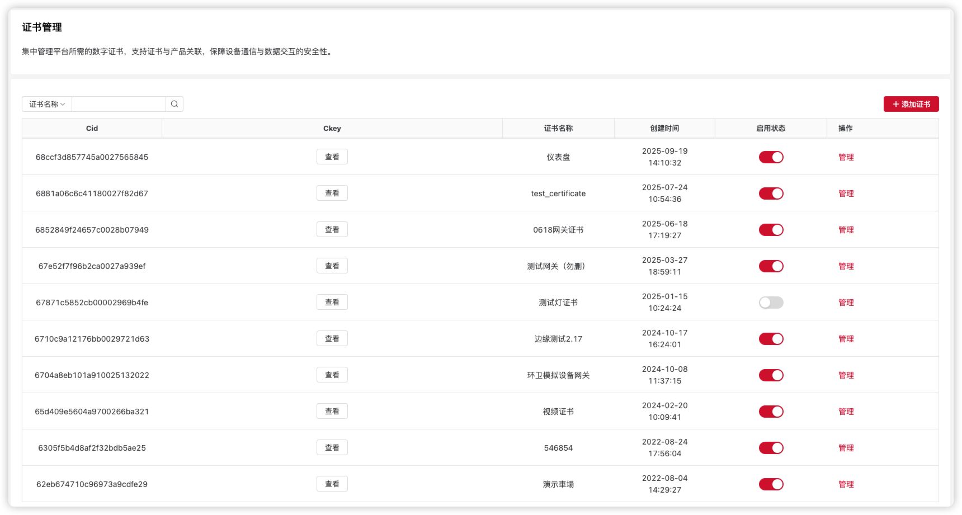Image resolution: width=962 pixels, height=515 pixels.
Task: Enable the 测试灯证书 toggle switch
Action: 771,303
